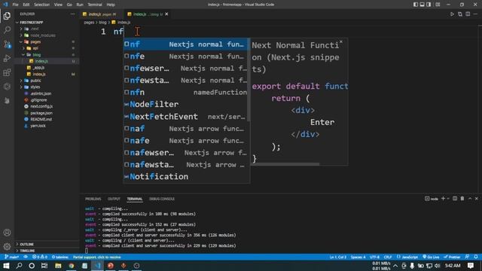Image resolution: width=482 pixels, height=271 pixels.
Task: Click CRLF end of line indicator
Action: 388,257
